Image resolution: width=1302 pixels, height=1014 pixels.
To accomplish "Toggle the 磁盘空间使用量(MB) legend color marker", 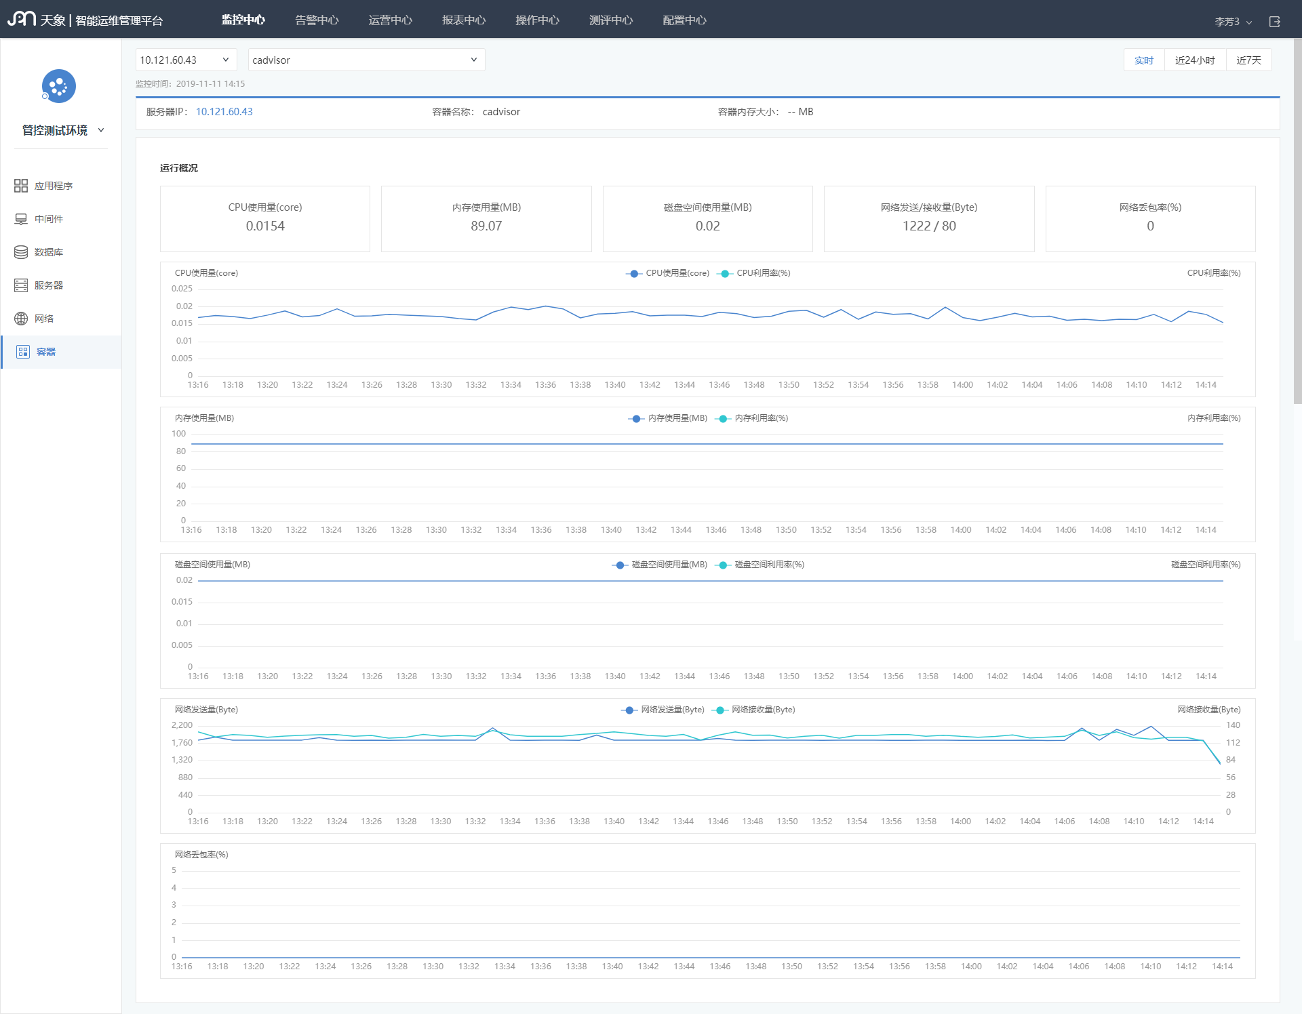I will tap(620, 565).
